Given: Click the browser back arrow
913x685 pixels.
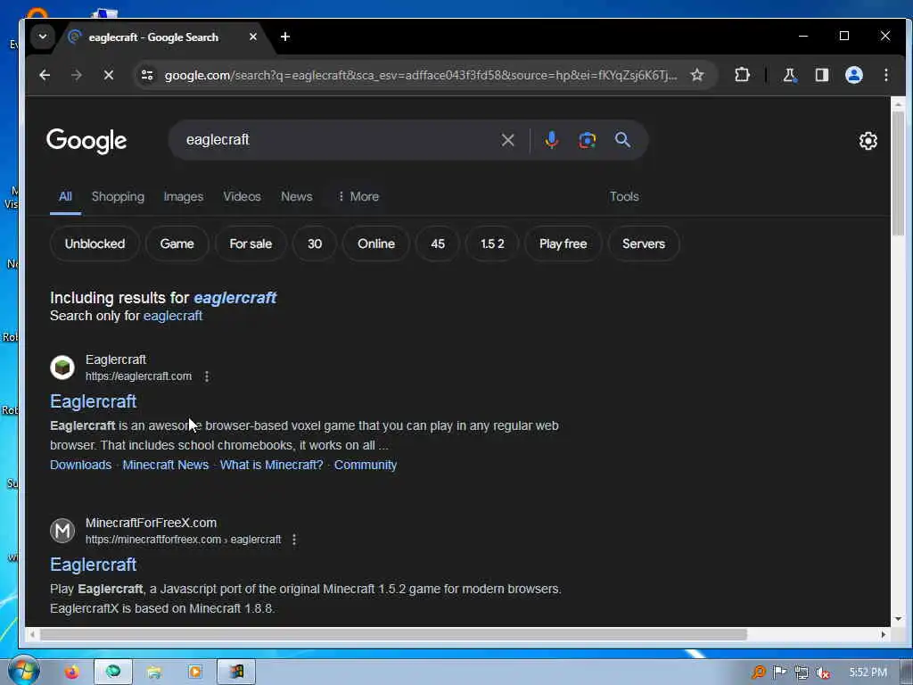Looking at the screenshot, I should (45, 75).
